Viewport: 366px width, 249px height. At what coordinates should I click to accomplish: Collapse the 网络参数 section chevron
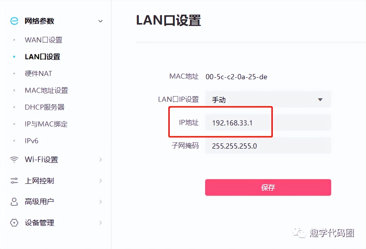[x=100, y=21]
